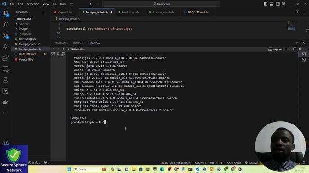Open the PROBLEMS panel tab
The height and width of the screenshot is (173, 309).
coord(61,43)
